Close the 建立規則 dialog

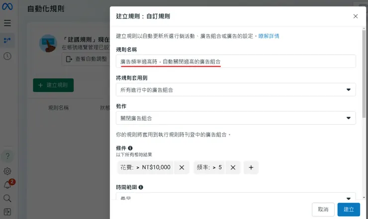click(356, 16)
